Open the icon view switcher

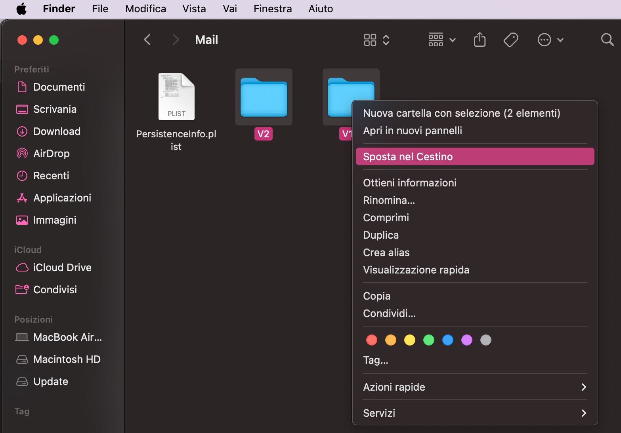click(376, 40)
